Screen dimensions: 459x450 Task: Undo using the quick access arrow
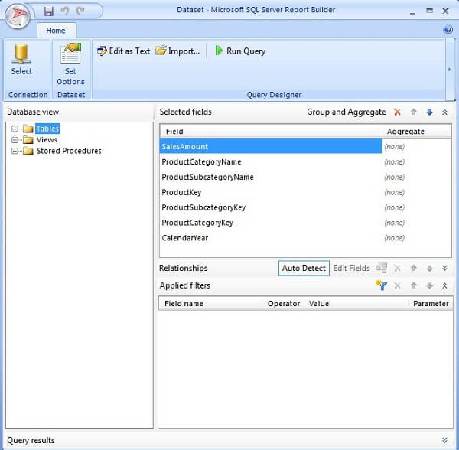(x=65, y=11)
